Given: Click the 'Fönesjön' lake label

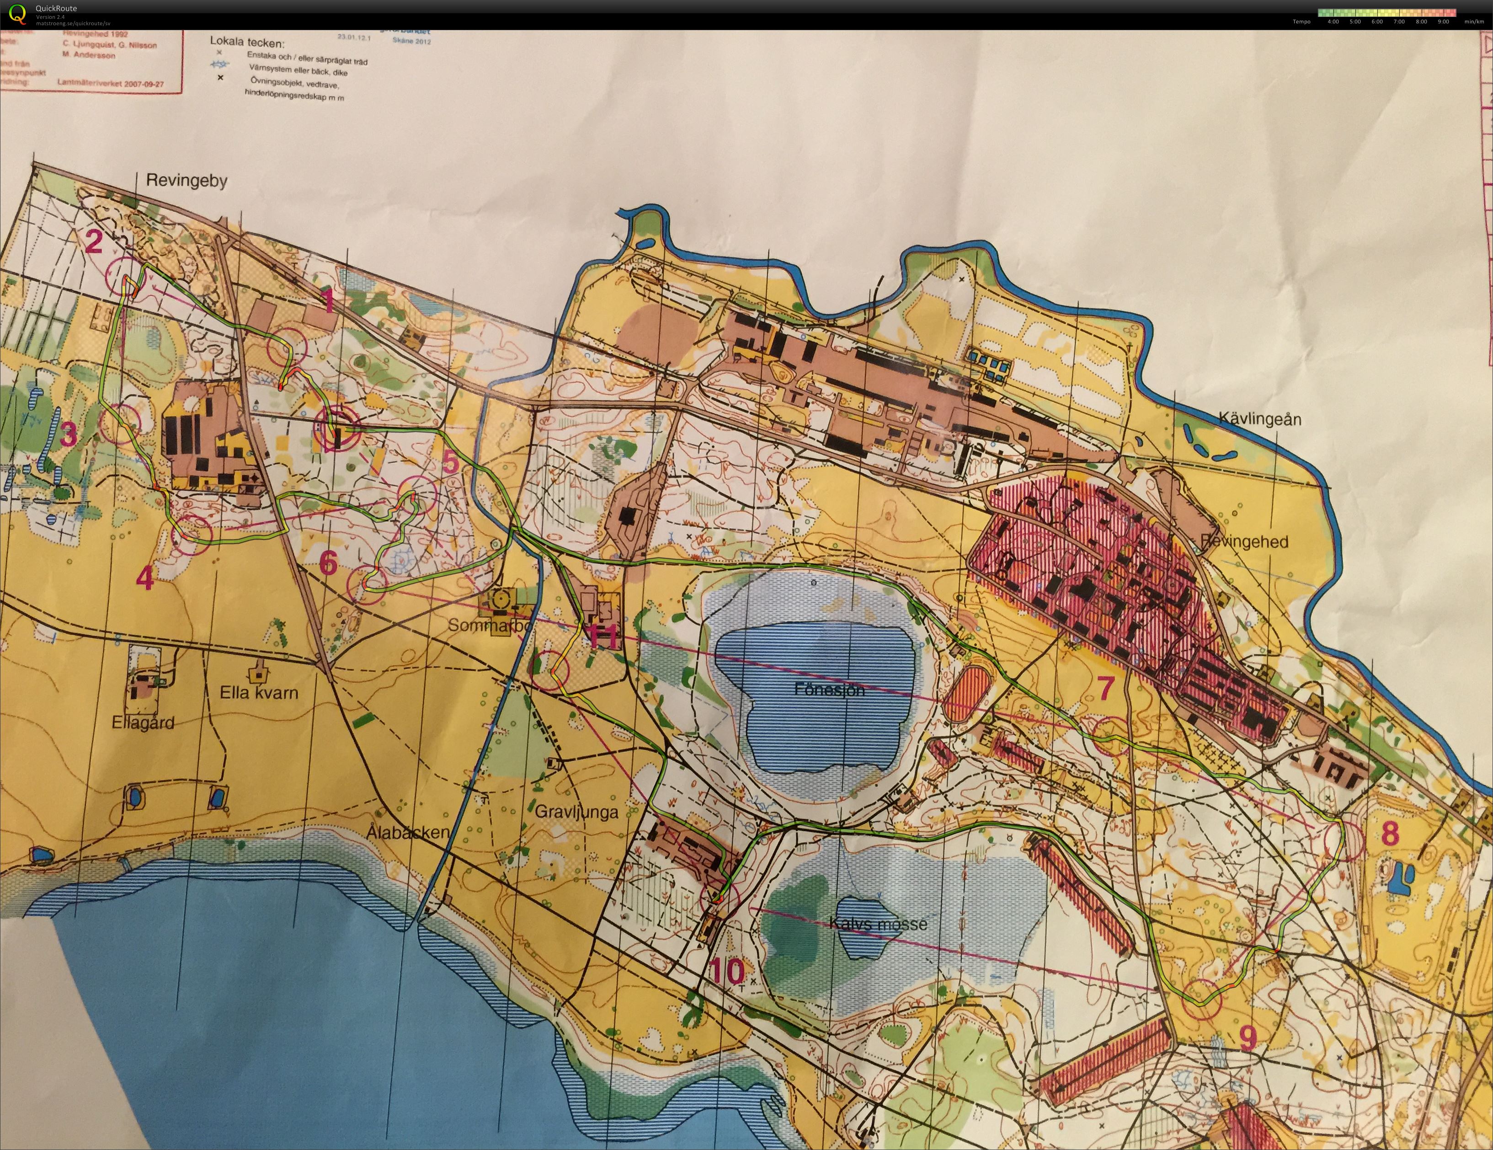Looking at the screenshot, I should 829,689.
